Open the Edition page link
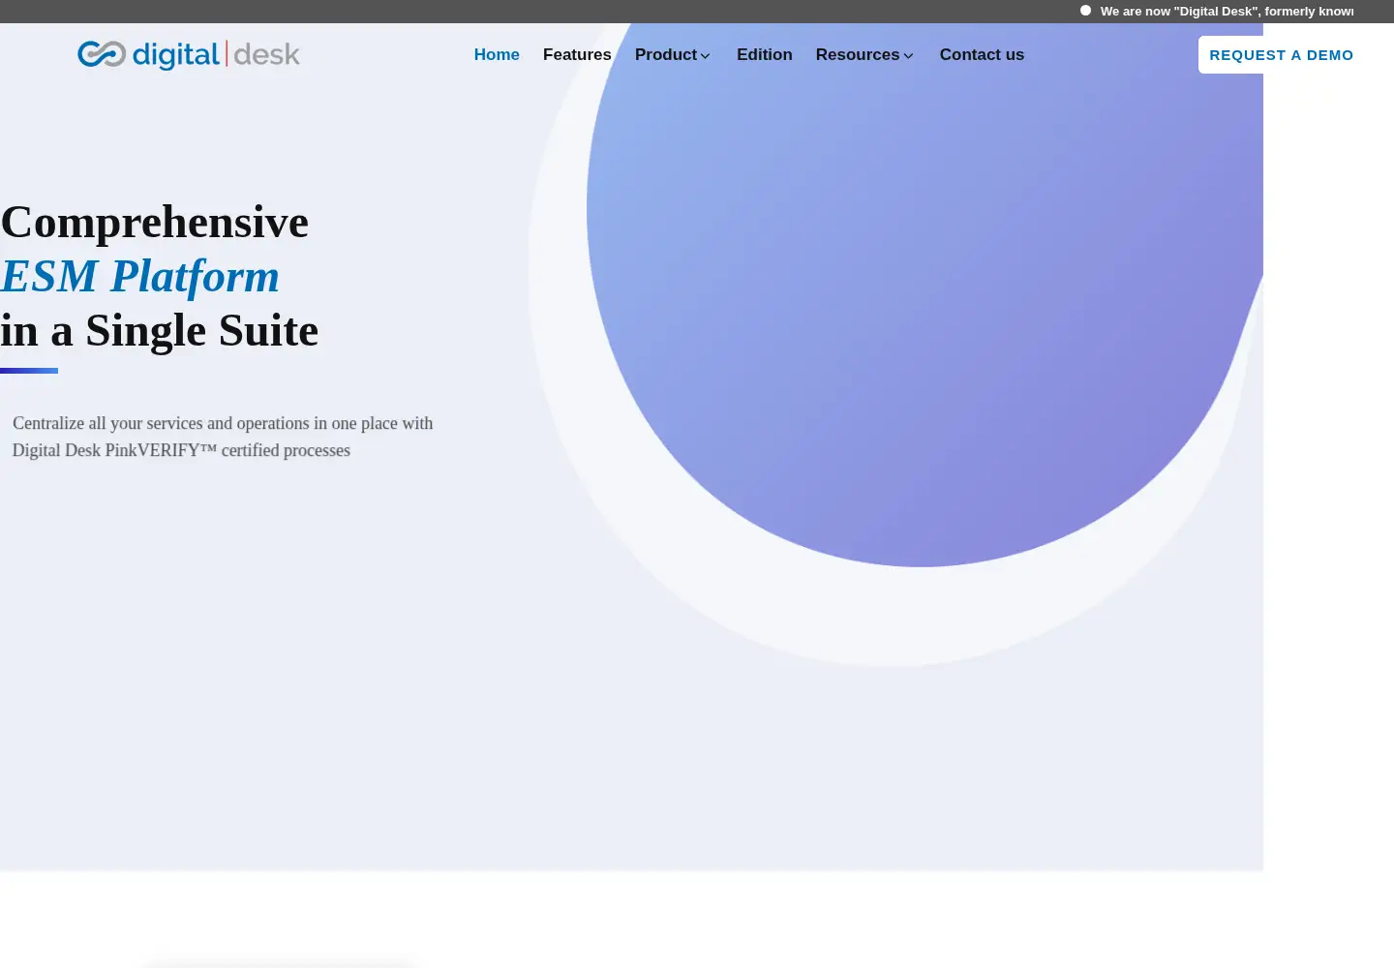 coord(765,55)
